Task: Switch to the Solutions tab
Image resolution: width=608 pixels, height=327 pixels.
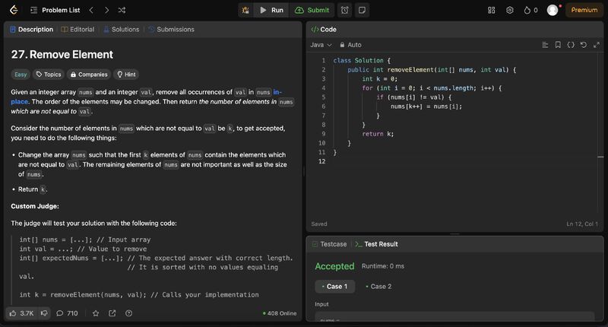Action: [122, 30]
